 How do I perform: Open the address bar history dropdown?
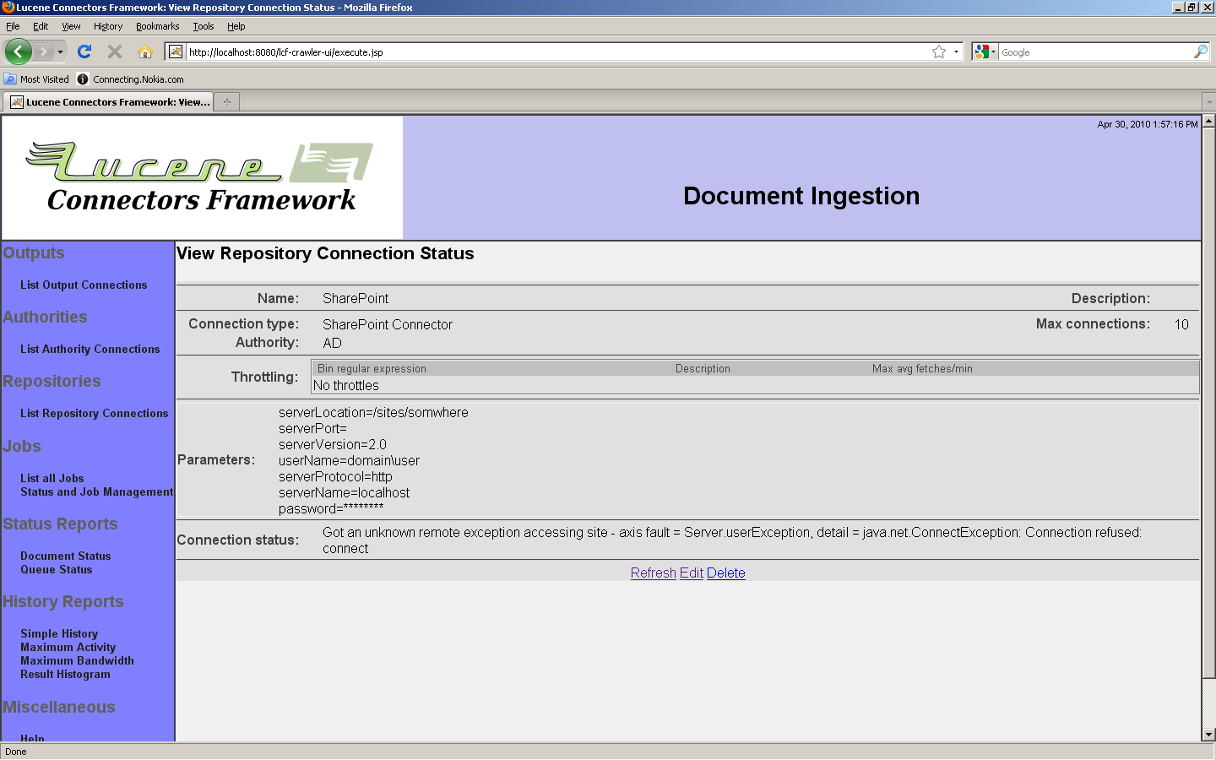(x=956, y=52)
